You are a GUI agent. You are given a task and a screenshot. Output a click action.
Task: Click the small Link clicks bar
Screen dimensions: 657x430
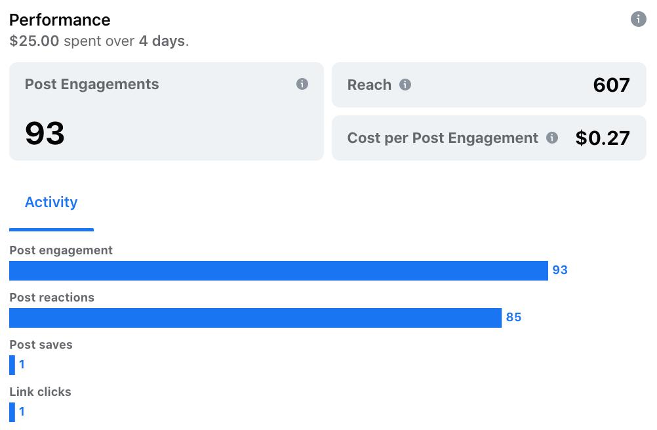pos(12,412)
